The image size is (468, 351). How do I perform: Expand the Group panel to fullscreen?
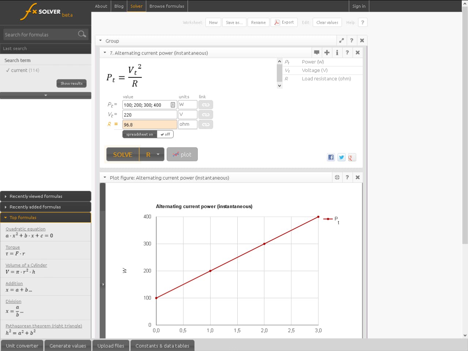click(341, 41)
